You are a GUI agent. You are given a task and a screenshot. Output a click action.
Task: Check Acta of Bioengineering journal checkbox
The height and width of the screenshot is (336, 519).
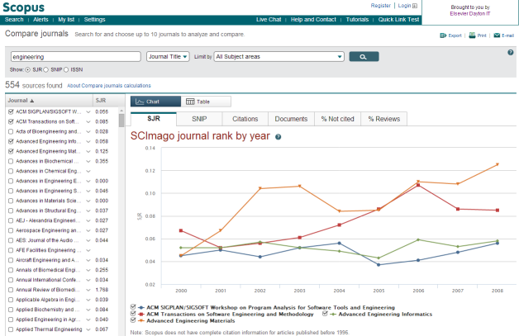[11, 131]
